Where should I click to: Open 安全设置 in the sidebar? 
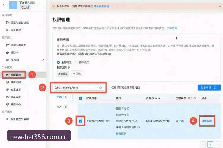click(x=16, y=89)
